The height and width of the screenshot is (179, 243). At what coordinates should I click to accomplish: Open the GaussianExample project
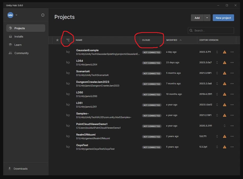[x=87, y=50]
